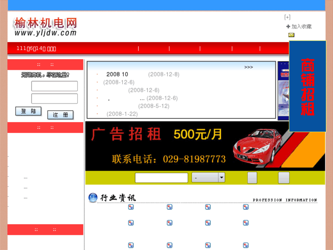This screenshot has height=250, width=333.
Task: Click the first icon in the top row under 行业资讯
Action: tap(131, 207)
